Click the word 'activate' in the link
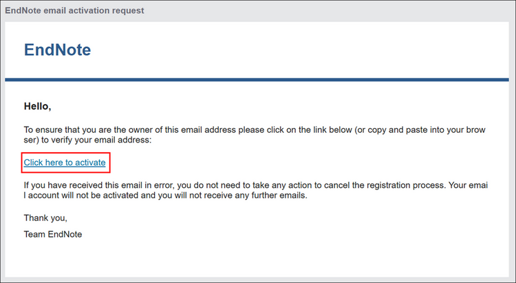The height and width of the screenshot is (283, 516). pos(89,163)
